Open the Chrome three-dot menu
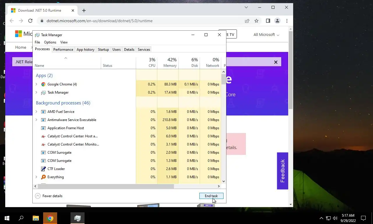The height and width of the screenshot is (224, 373). [x=287, y=21]
